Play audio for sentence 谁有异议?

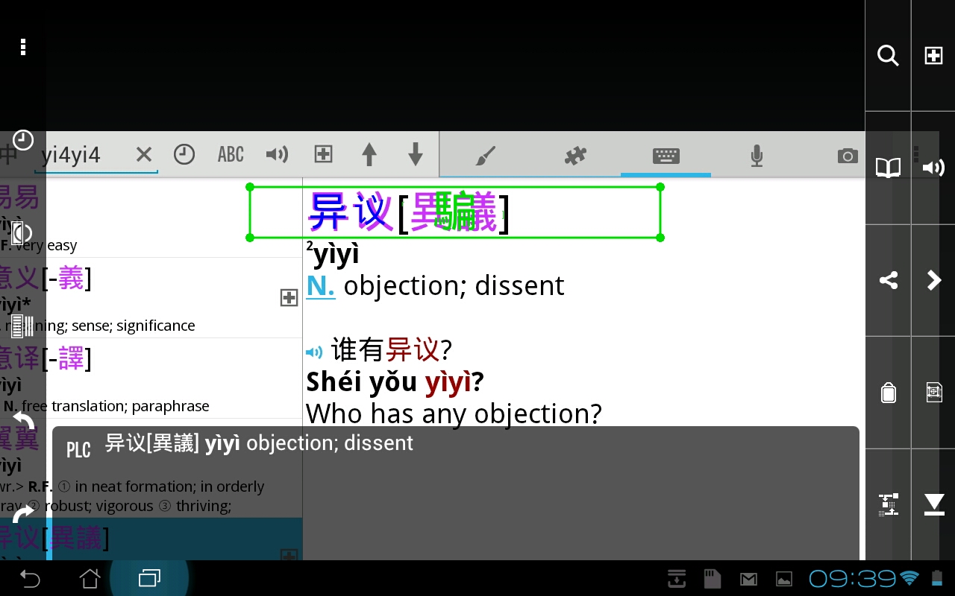coord(314,352)
